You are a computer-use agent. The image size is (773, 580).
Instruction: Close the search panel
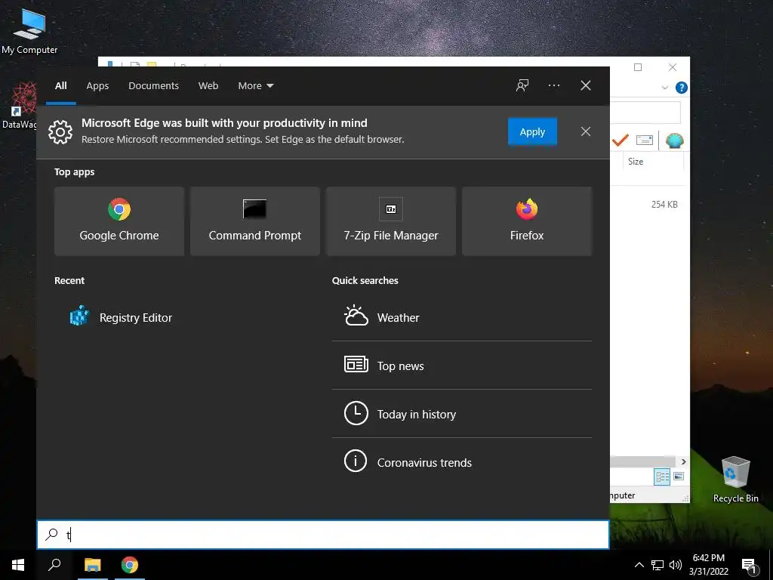point(586,85)
